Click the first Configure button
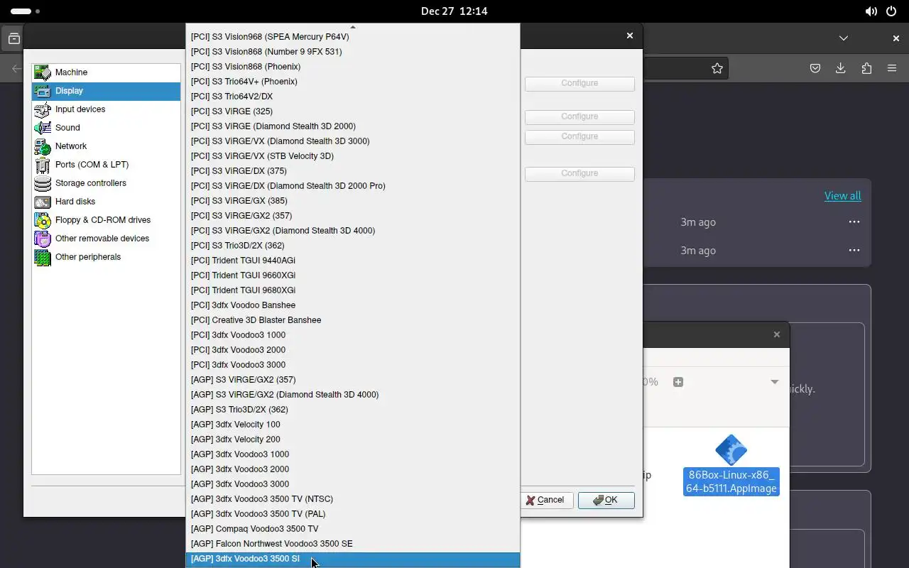This screenshot has width=909, height=568. point(579,83)
